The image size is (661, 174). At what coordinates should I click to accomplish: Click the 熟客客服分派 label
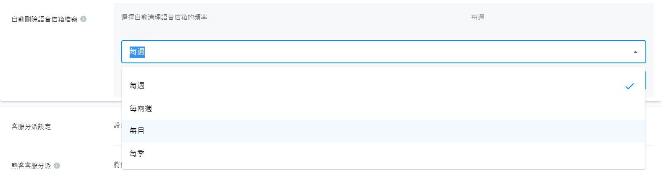tap(31, 166)
